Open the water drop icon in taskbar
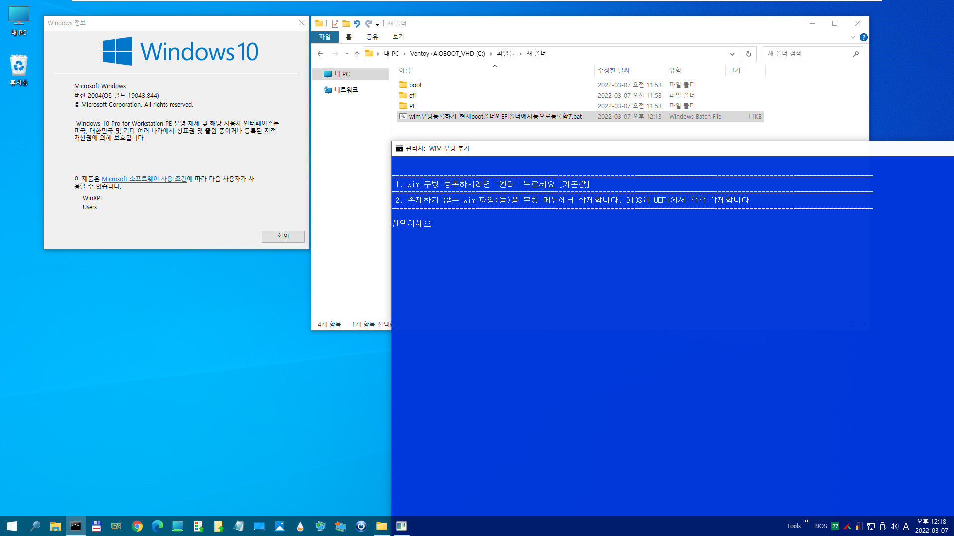This screenshot has width=954, height=536. [x=300, y=526]
